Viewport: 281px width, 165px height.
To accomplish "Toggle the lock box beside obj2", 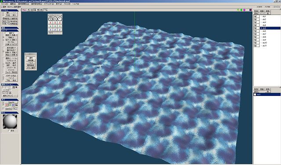I will coord(258,19).
